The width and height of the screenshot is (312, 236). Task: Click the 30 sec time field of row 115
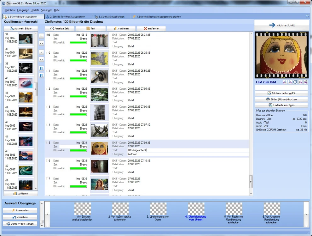click(x=73, y=146)
